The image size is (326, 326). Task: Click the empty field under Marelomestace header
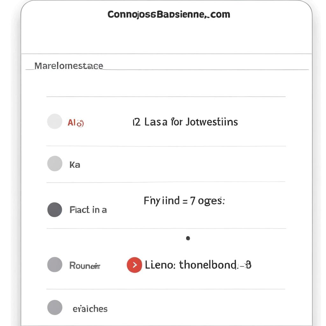166,83
